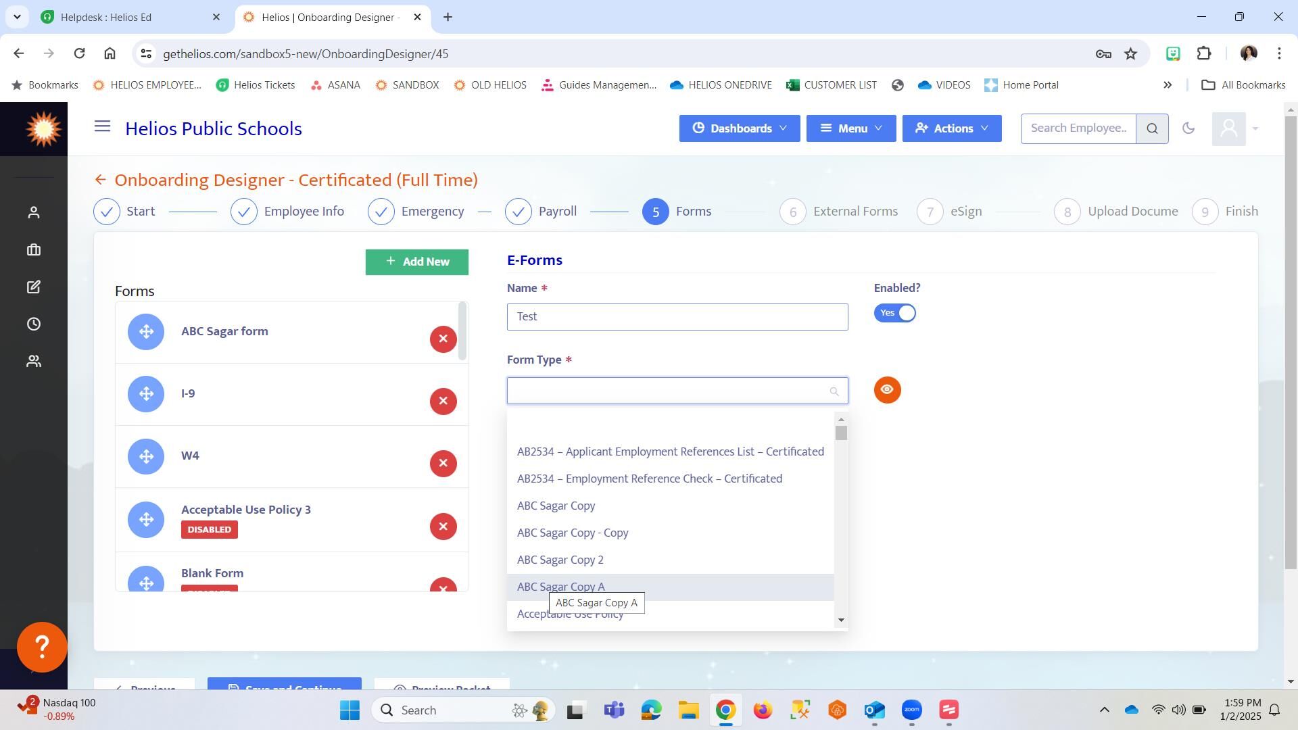The width and height of the screenshot is (1298, 730).
Task: Open the clock icon in left sidebar
Action: (34, 324)
